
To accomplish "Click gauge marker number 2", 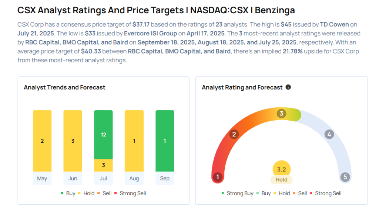I will pos(234,134).
